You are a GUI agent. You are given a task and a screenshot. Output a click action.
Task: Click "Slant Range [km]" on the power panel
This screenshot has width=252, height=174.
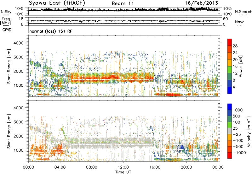(9, 66)
